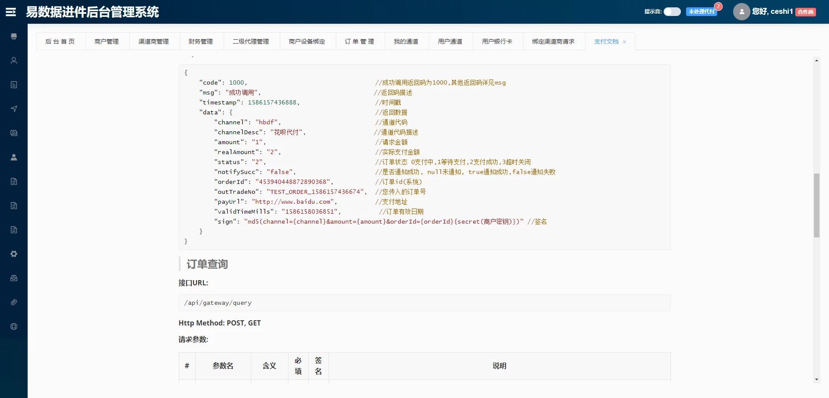Click the red 合作商 tag

806,12
